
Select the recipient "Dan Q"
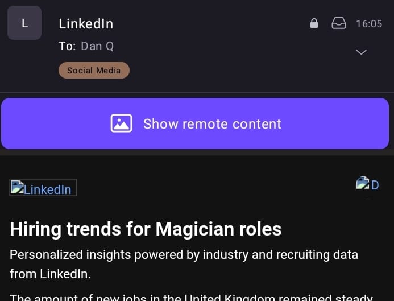(97, 47)
